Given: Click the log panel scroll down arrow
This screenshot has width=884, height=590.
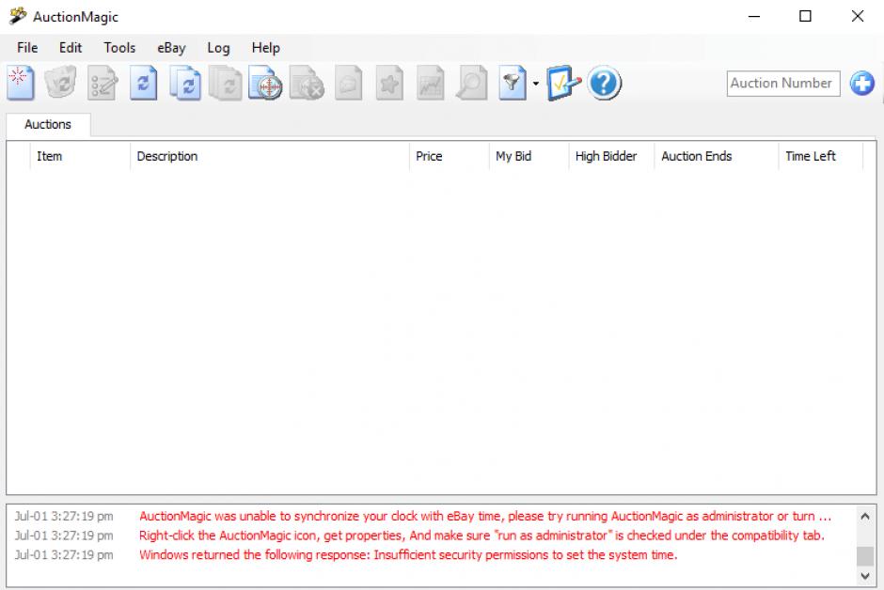Looking at the screenshot, I should (x=865, y=576).
